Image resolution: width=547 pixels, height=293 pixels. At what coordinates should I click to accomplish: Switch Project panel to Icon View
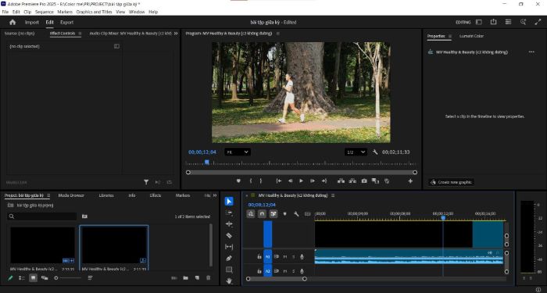pos(33,278)
